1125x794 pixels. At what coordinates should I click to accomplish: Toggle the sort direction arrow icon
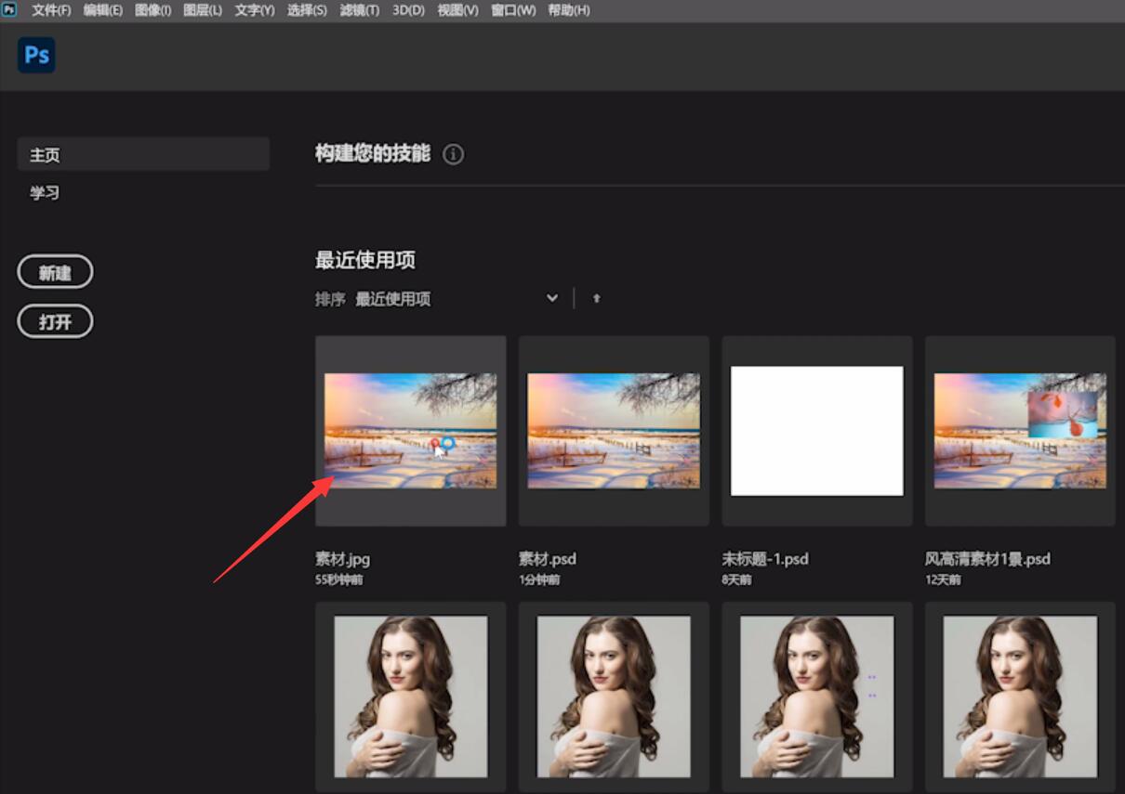597,298
